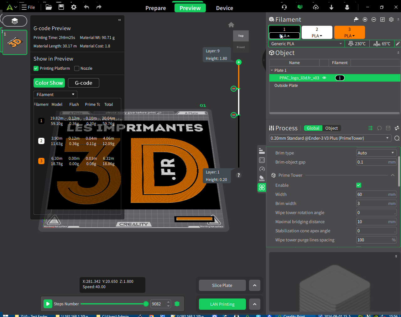Click the filament swap/sync icon
The width and height of the screenshot is (401, 317).
(383, 19)
